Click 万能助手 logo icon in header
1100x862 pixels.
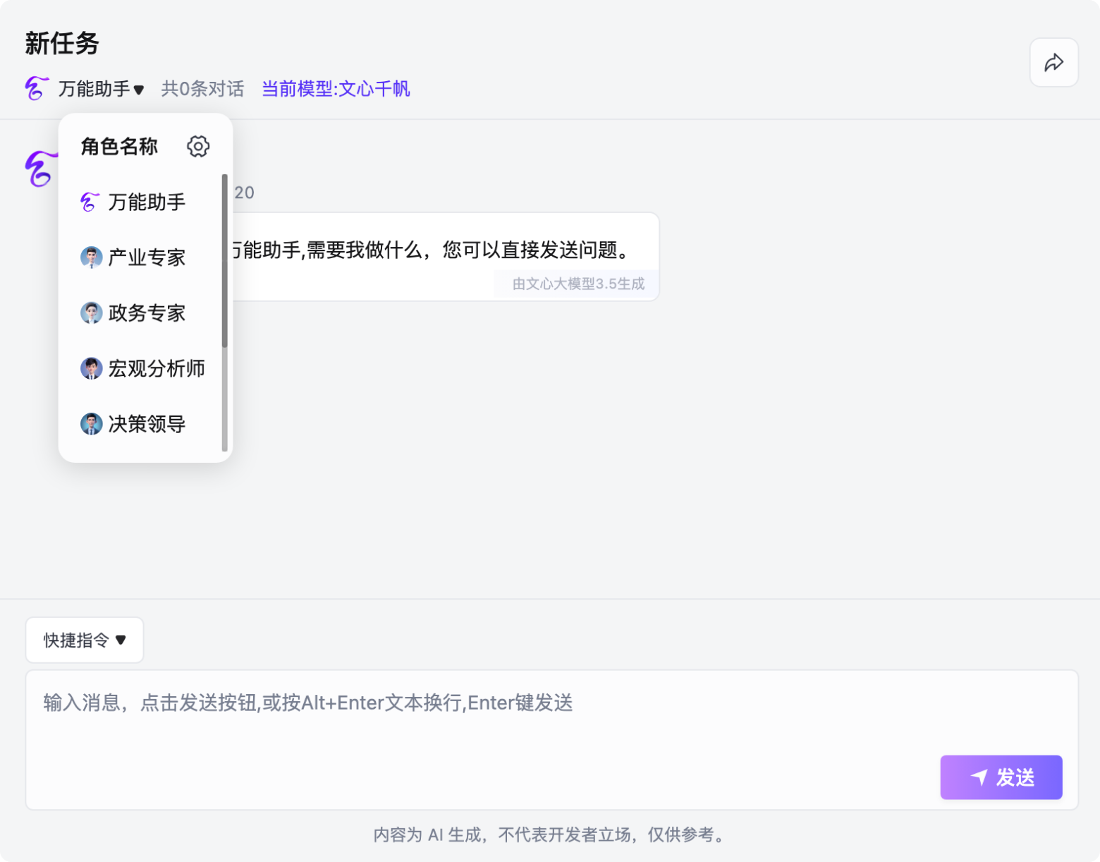(37, 89)
